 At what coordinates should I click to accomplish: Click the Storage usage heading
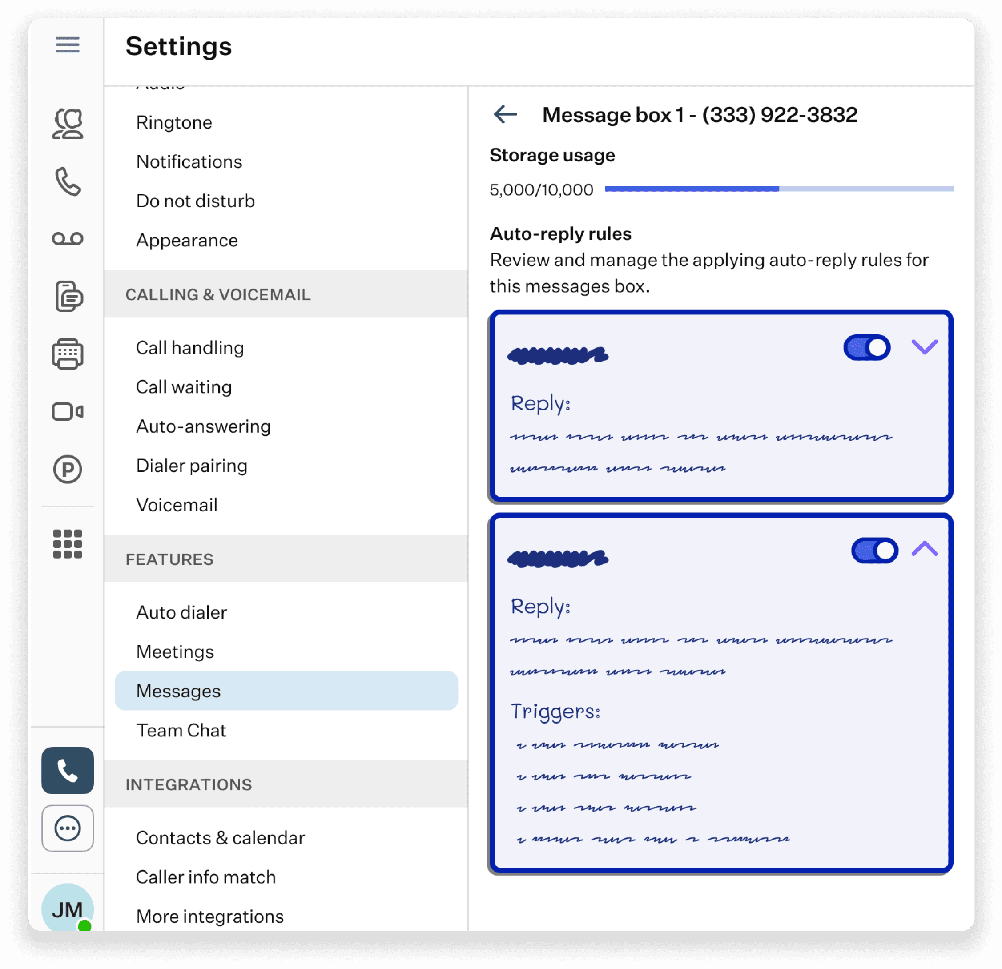[553, 155]
